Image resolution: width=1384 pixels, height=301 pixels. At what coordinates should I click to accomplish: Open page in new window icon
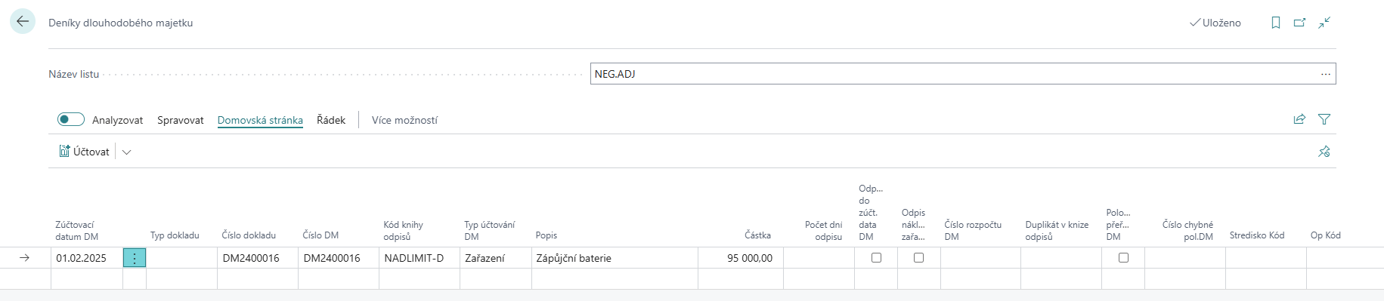[1300, 23]
